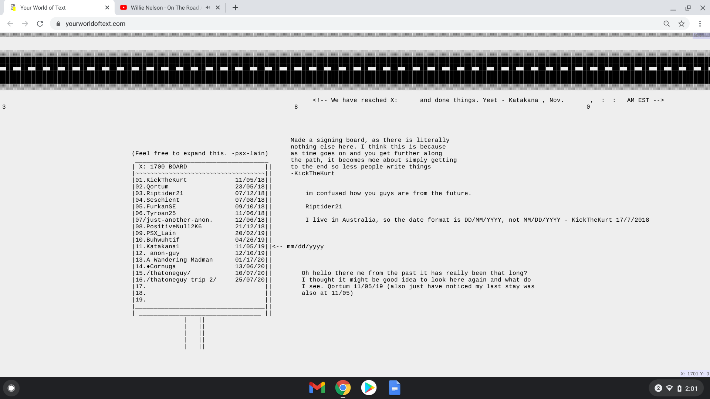Mute audio on Willie Nelson tab

208,7
